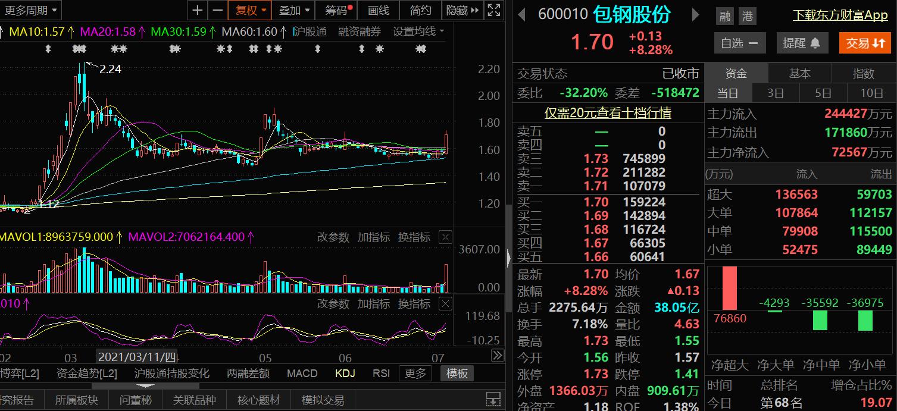Close the volume indicator panel
This screenshot has width=897, height=411.
point(445,237)
